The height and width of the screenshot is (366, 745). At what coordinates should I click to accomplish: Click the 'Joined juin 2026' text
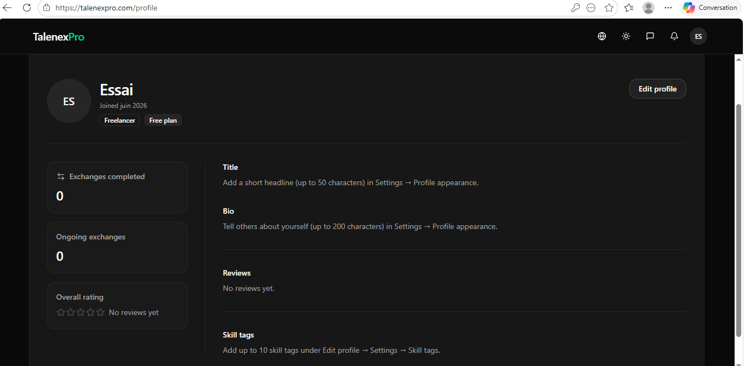coord(123,106)
